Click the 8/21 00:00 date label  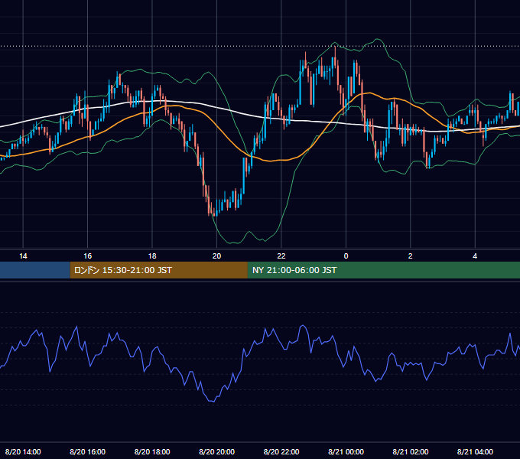click(x=346, y=451)
